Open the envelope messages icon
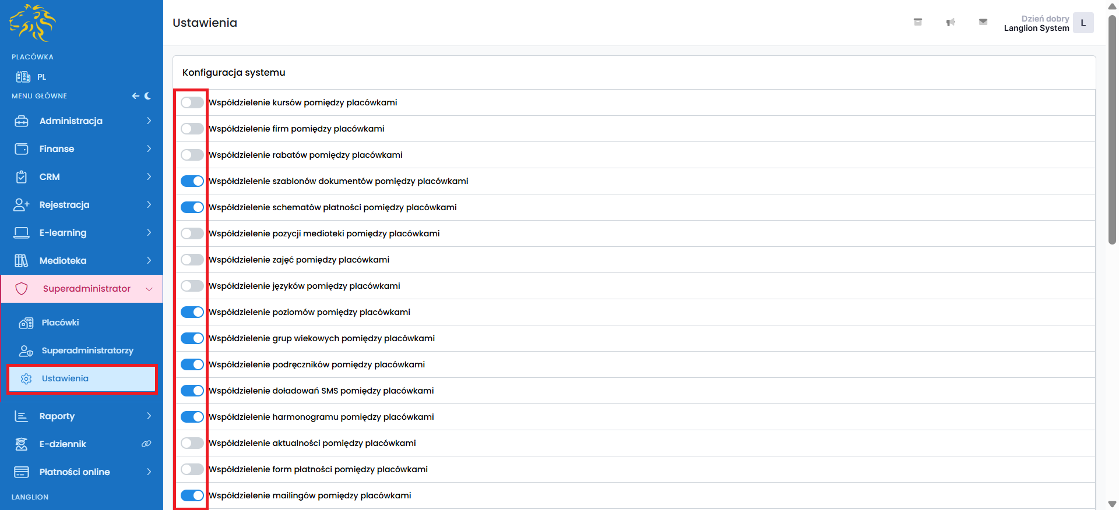 point(983,22)
